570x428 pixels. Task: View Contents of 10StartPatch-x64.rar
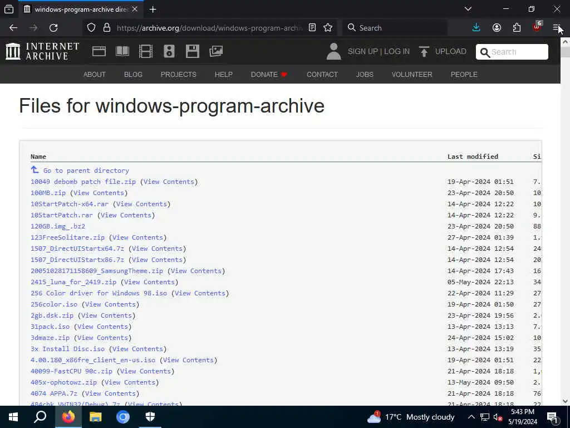(141, 204)
